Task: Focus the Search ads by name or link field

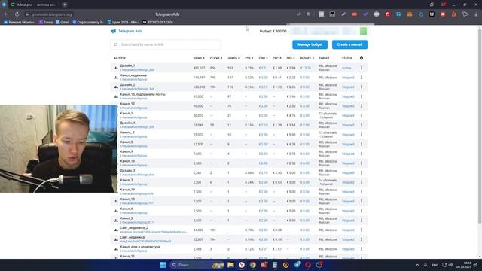Action: [166, 44]
